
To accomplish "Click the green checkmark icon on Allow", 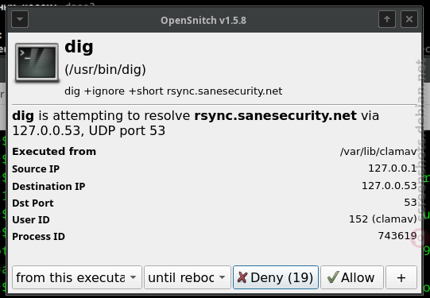I will point(333,277).
